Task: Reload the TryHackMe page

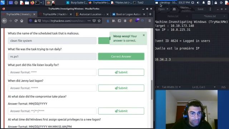Action: [16, 21]
